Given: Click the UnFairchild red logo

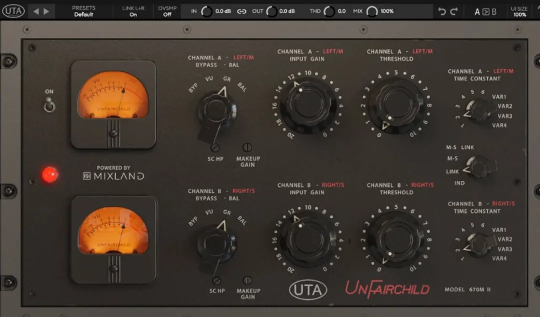Looking at the screenshot, I should pyautogui.click(x=387, y=289).
